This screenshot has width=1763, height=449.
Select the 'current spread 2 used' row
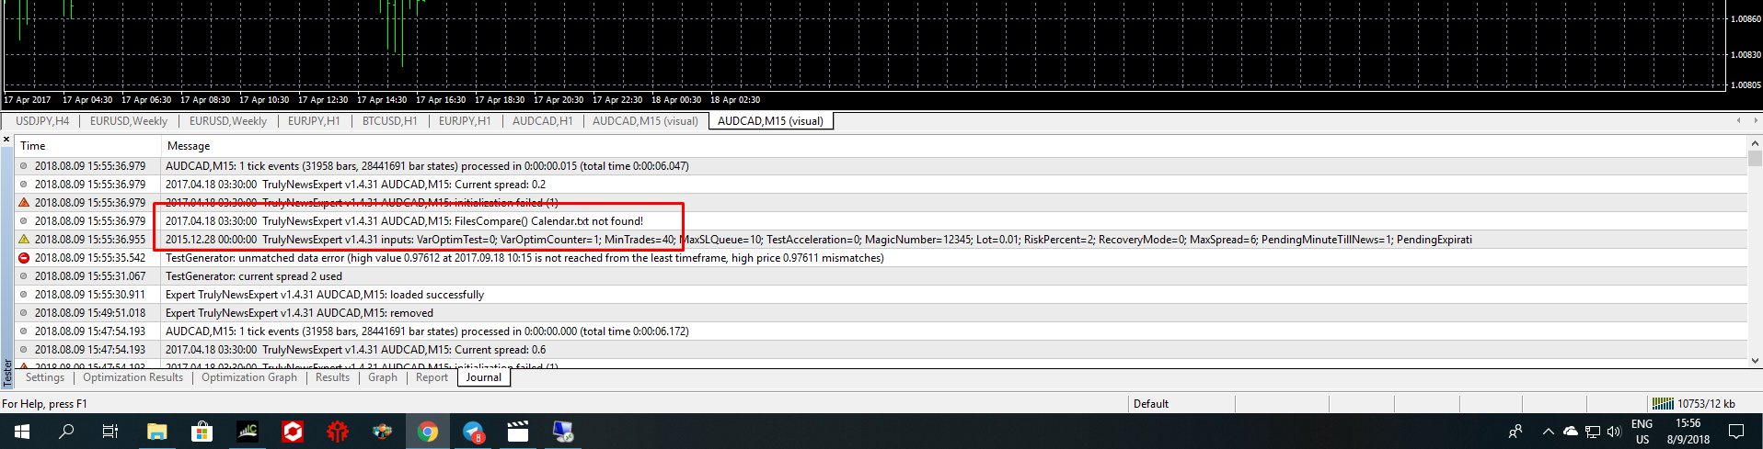coord(881,276)
